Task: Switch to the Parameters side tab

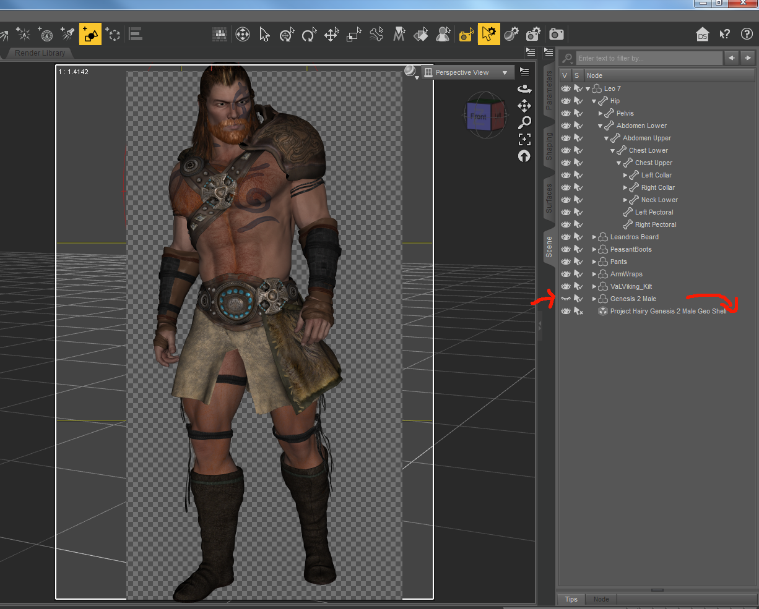Action: 549,90
